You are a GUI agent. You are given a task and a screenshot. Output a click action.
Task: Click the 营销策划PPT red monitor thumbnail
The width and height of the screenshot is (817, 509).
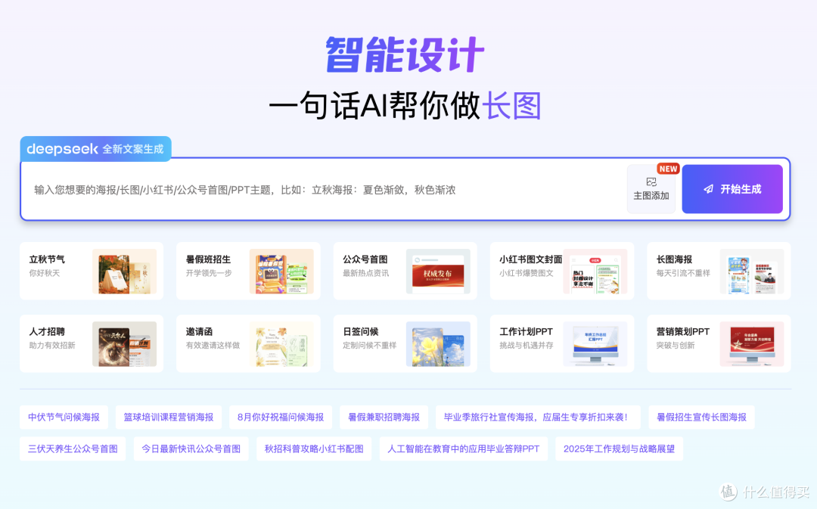pos(752,344)
